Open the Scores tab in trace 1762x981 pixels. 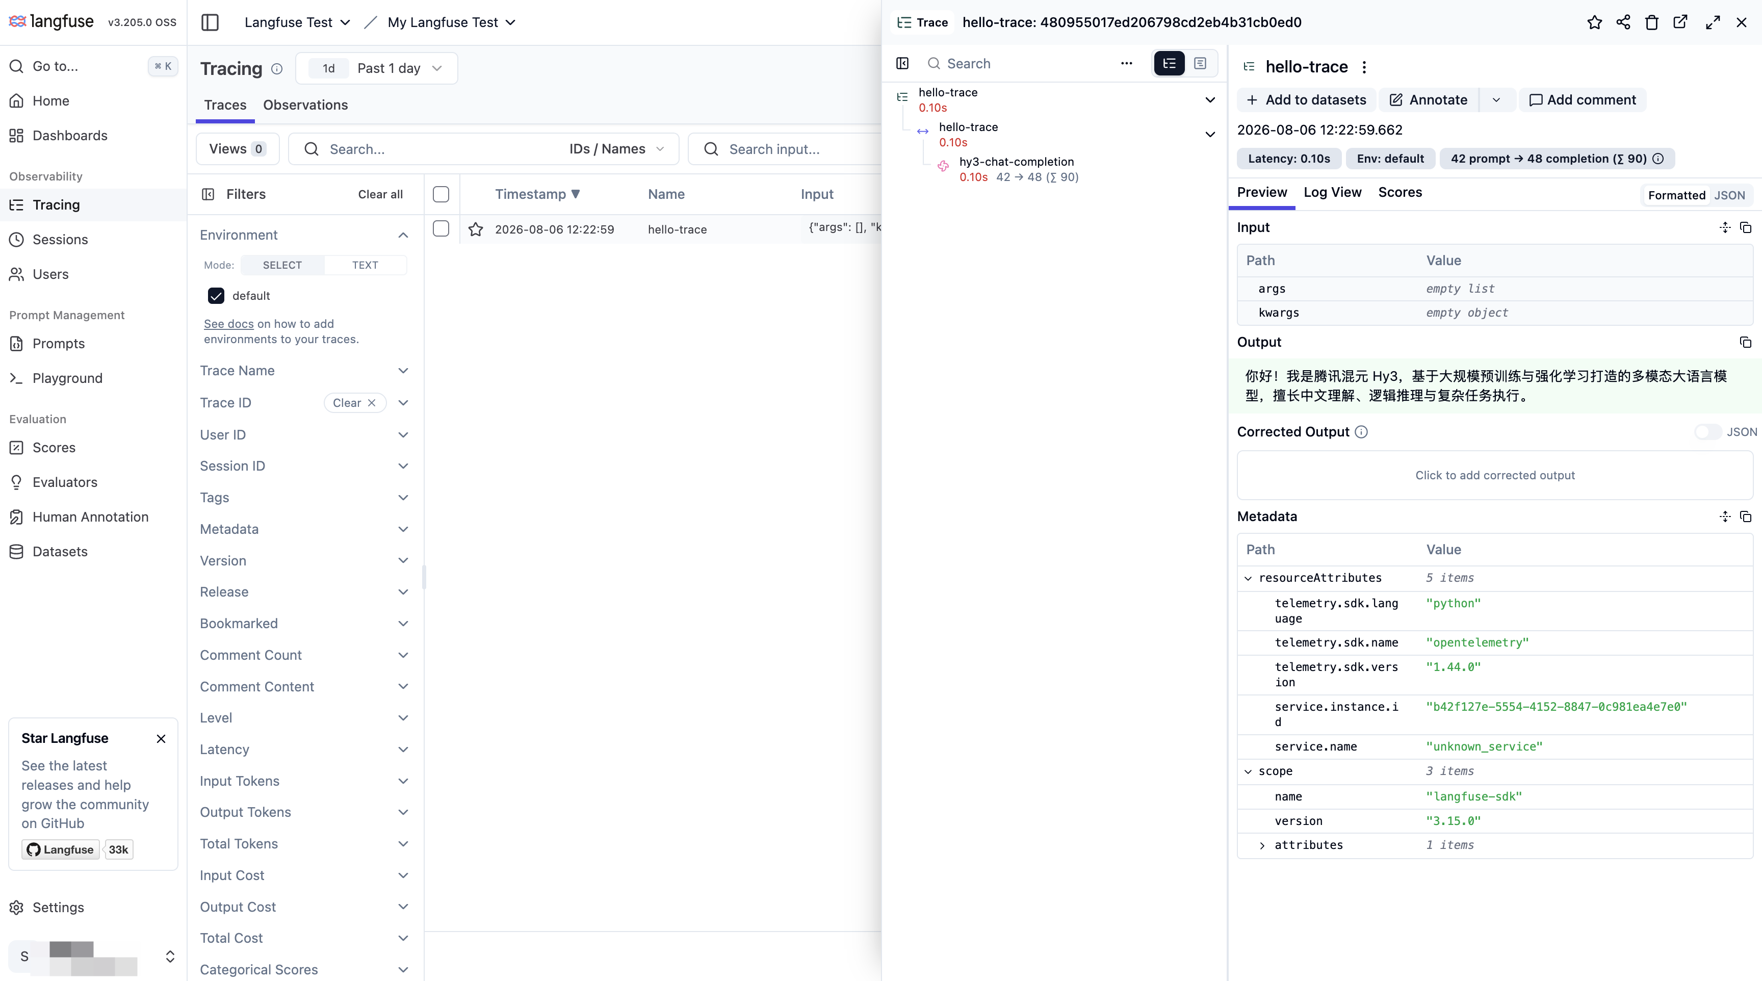coord(1400,193)
